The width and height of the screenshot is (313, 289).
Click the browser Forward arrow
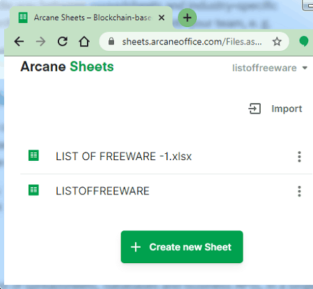[41, 42]
